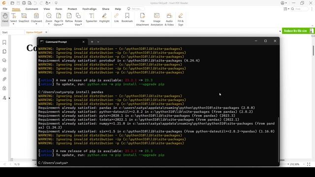Click the Reduce the file size banner
The width and height of the screenshot is (315, 177).
pos(298,30)
